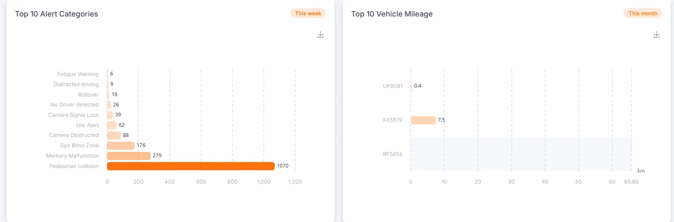Viewport: 674px width, 222px height.
Task: Select the Idle Alert bar
Action: coord(112,125)
